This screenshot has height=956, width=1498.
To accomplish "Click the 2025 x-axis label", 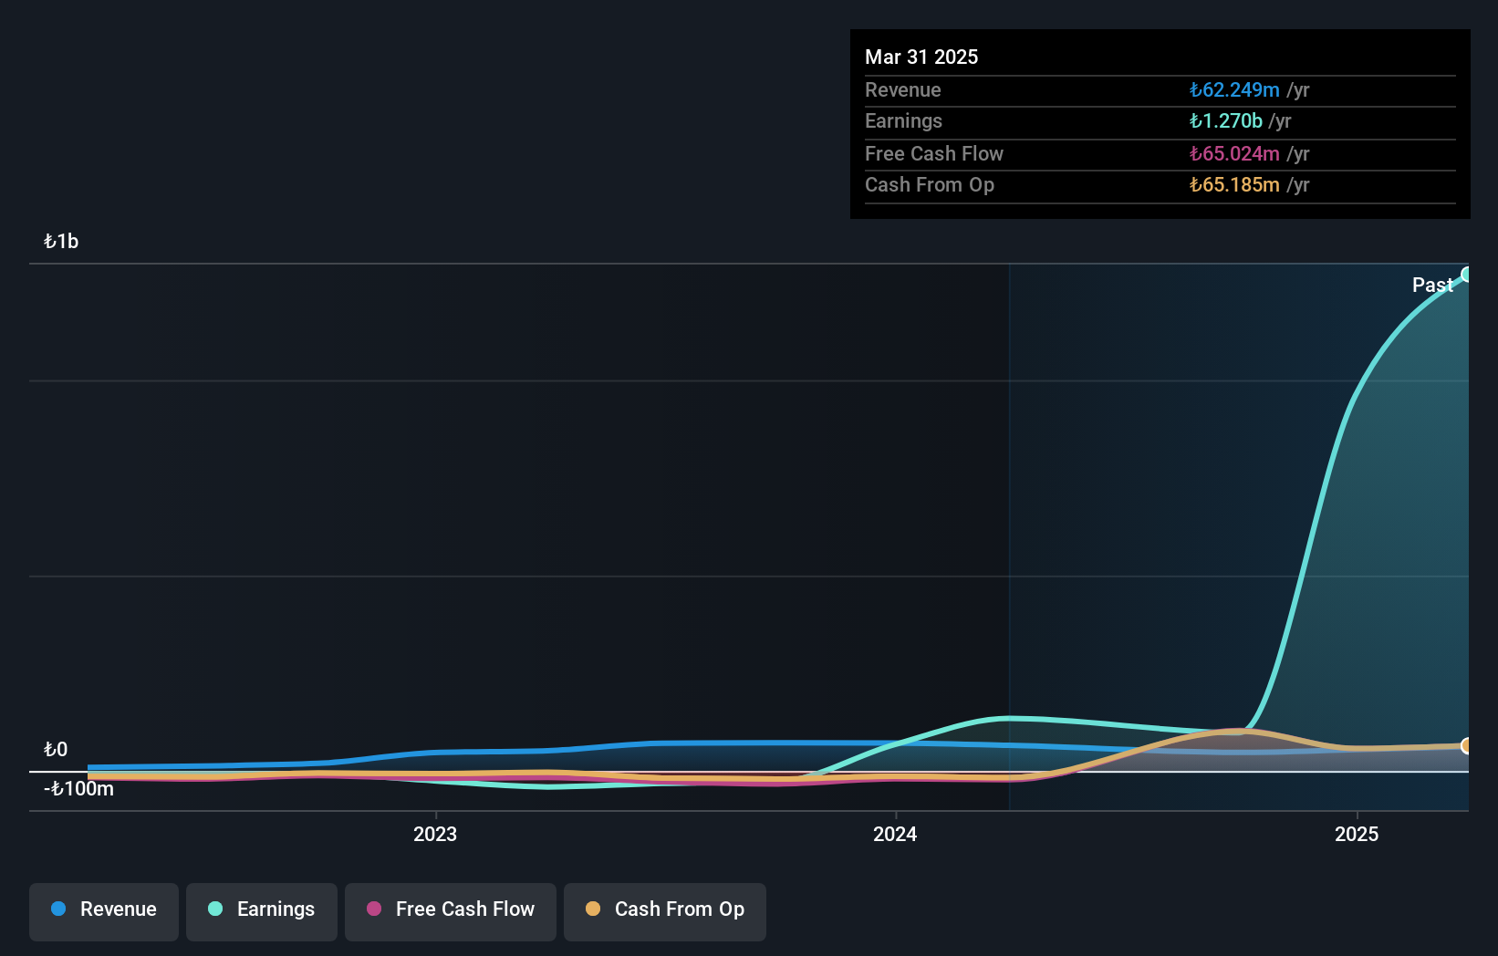I will (x=1357, y=834).
